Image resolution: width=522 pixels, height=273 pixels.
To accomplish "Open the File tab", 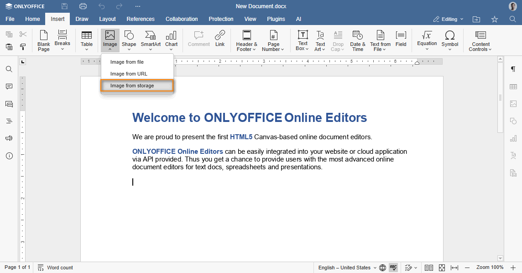I will click(10, 19).
